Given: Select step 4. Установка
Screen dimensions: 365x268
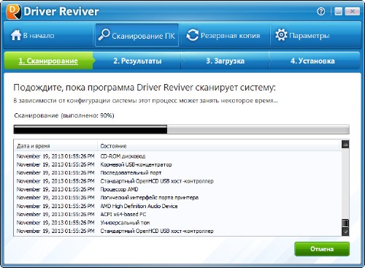Looking at the screenshot, I should coord(312,61).
